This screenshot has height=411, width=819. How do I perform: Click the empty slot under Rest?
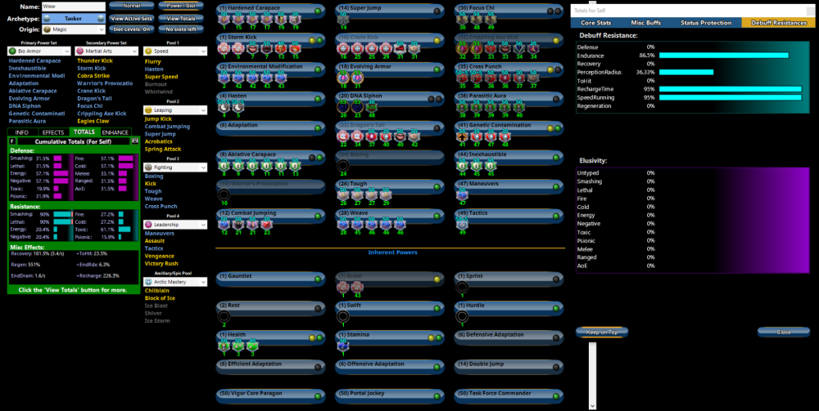tap(224, 316)
